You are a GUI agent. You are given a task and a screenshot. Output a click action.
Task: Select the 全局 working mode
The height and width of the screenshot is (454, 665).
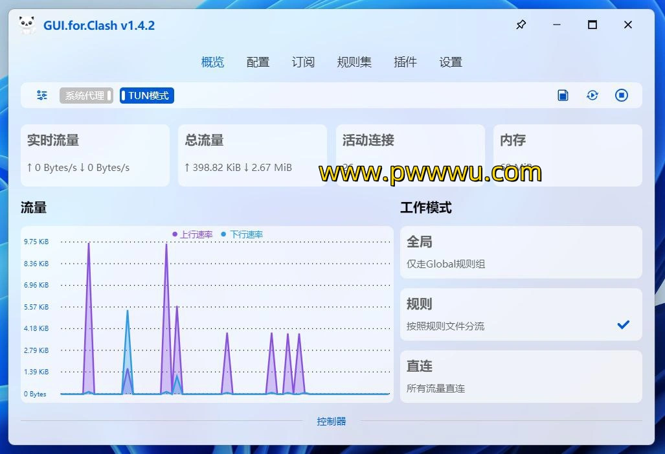pyautogui.click(x=521, y=252)
